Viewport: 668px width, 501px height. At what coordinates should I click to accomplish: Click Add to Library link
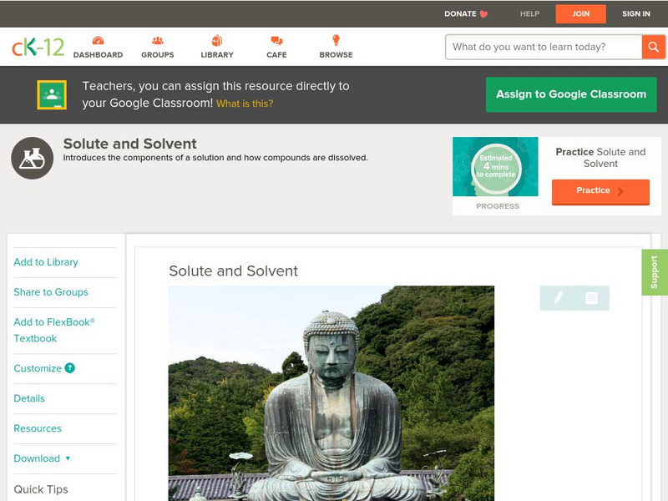tap(46, 262)
